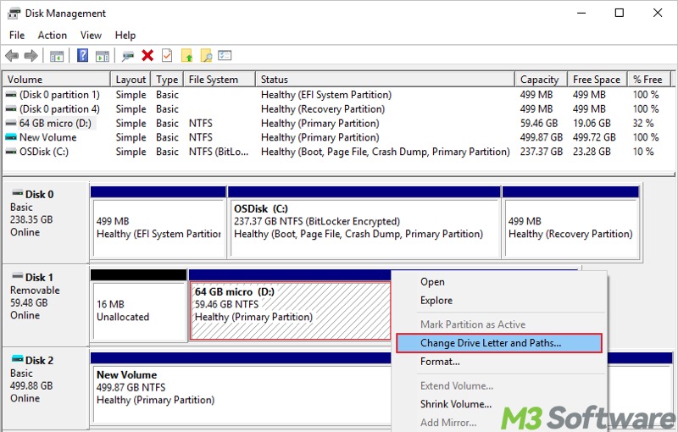Image resolution: width=678 pixels, height=432 pixels.
Task: Click the Properties checkmark page icon
Action: [167, 55]
